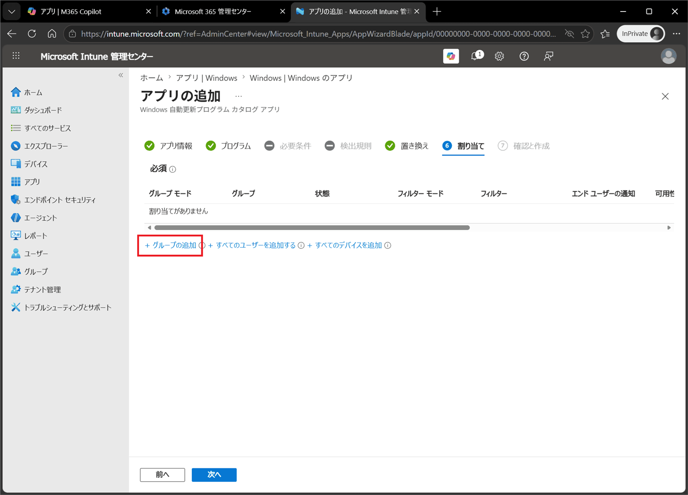Click the アプリ | Windows breadcrumb
688x495 pixels.
tap(207, 78)
